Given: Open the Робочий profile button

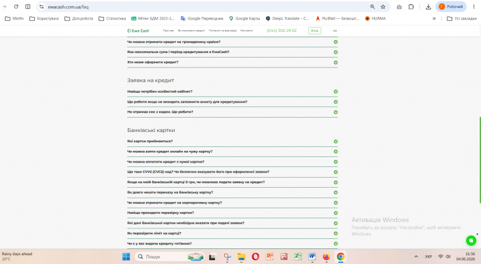Looking at the screenshot, I should coord(451,7).
